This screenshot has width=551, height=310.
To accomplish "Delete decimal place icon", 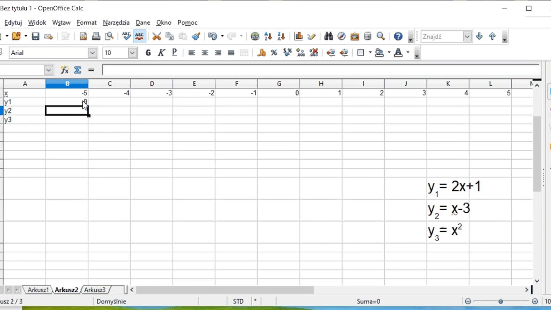I will pos(314,53).
